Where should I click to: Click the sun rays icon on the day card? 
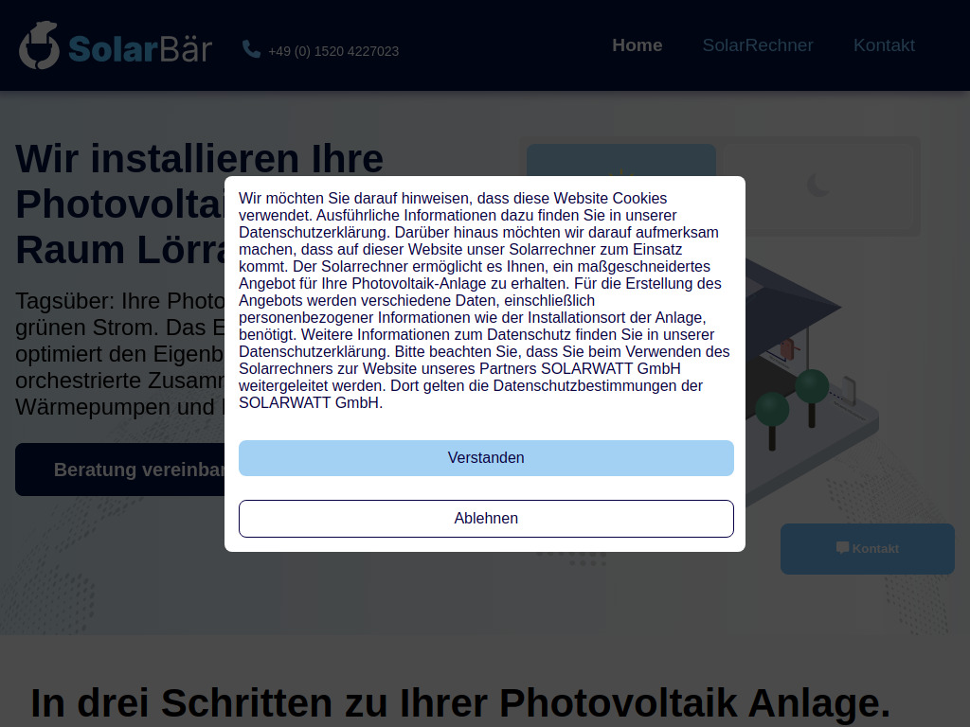[x=621, y=173]
